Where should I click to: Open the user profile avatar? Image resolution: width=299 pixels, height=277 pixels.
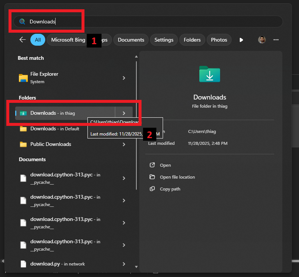262,40
